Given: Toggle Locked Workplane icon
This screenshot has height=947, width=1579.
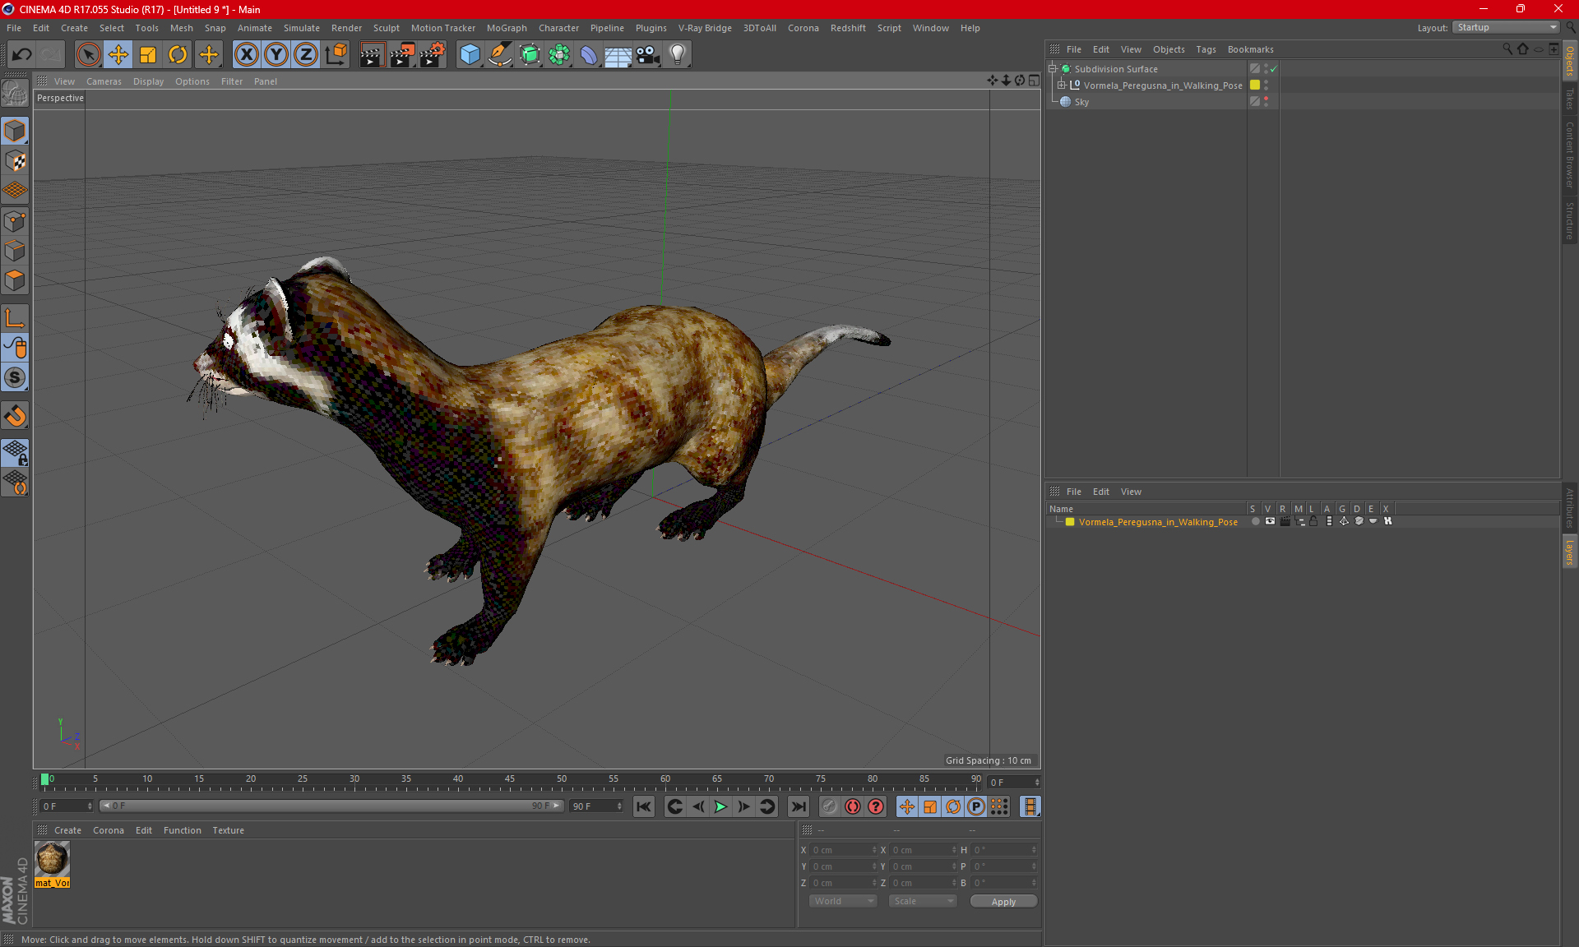Looking at the screenshot, I should (x=15, y=453).
